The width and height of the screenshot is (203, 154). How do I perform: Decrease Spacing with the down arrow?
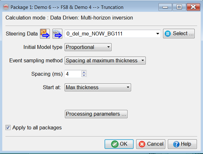(x=84, y=75)
